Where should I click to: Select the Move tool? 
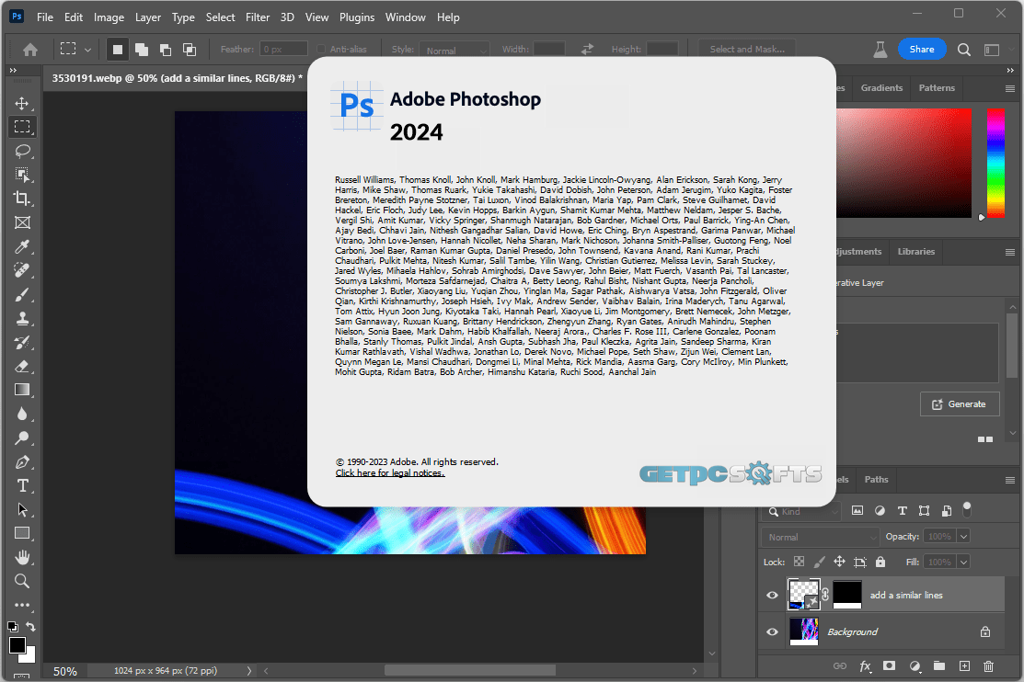coord(22,103)
